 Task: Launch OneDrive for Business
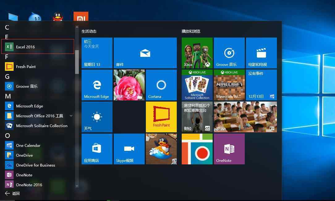38,165
